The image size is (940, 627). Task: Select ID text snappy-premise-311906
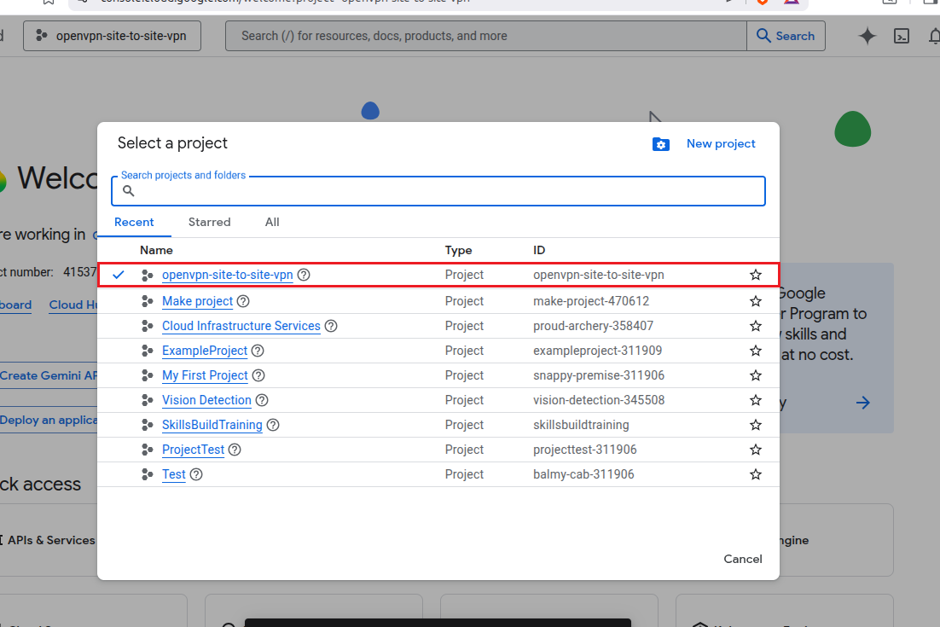click(598, 375)
